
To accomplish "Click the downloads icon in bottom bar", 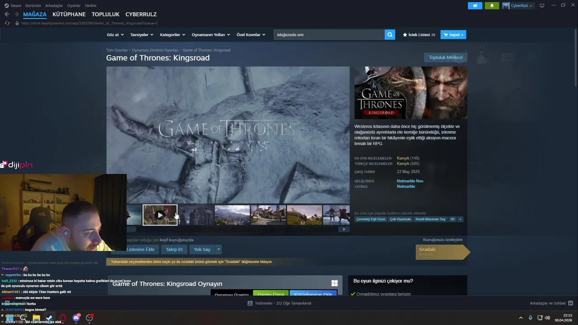I will pyautogui.click(x=250, y=303).
